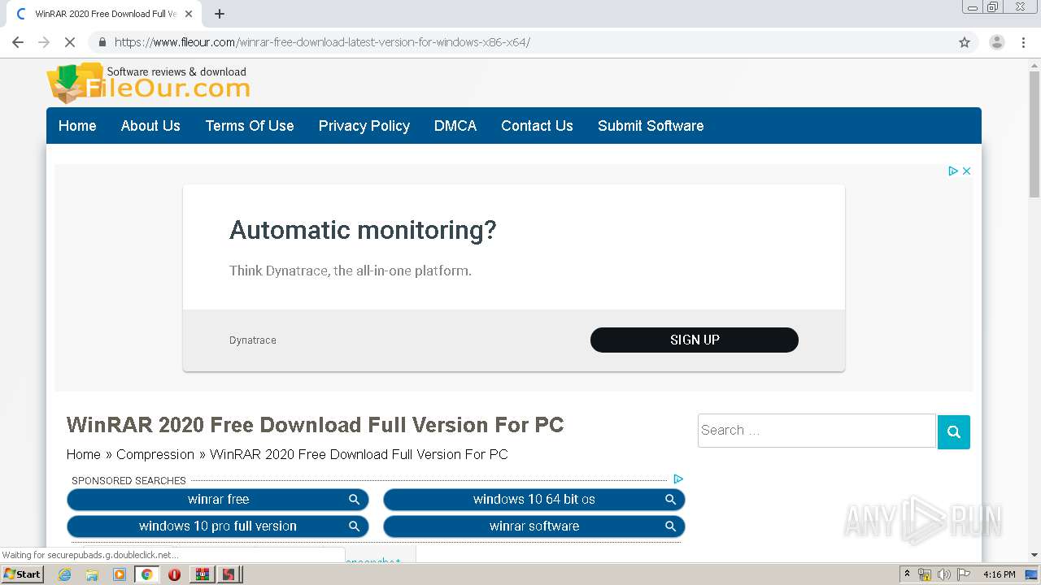View site security lock info
The width and height of the screenshot is (1041, 585).
[102, 42]
